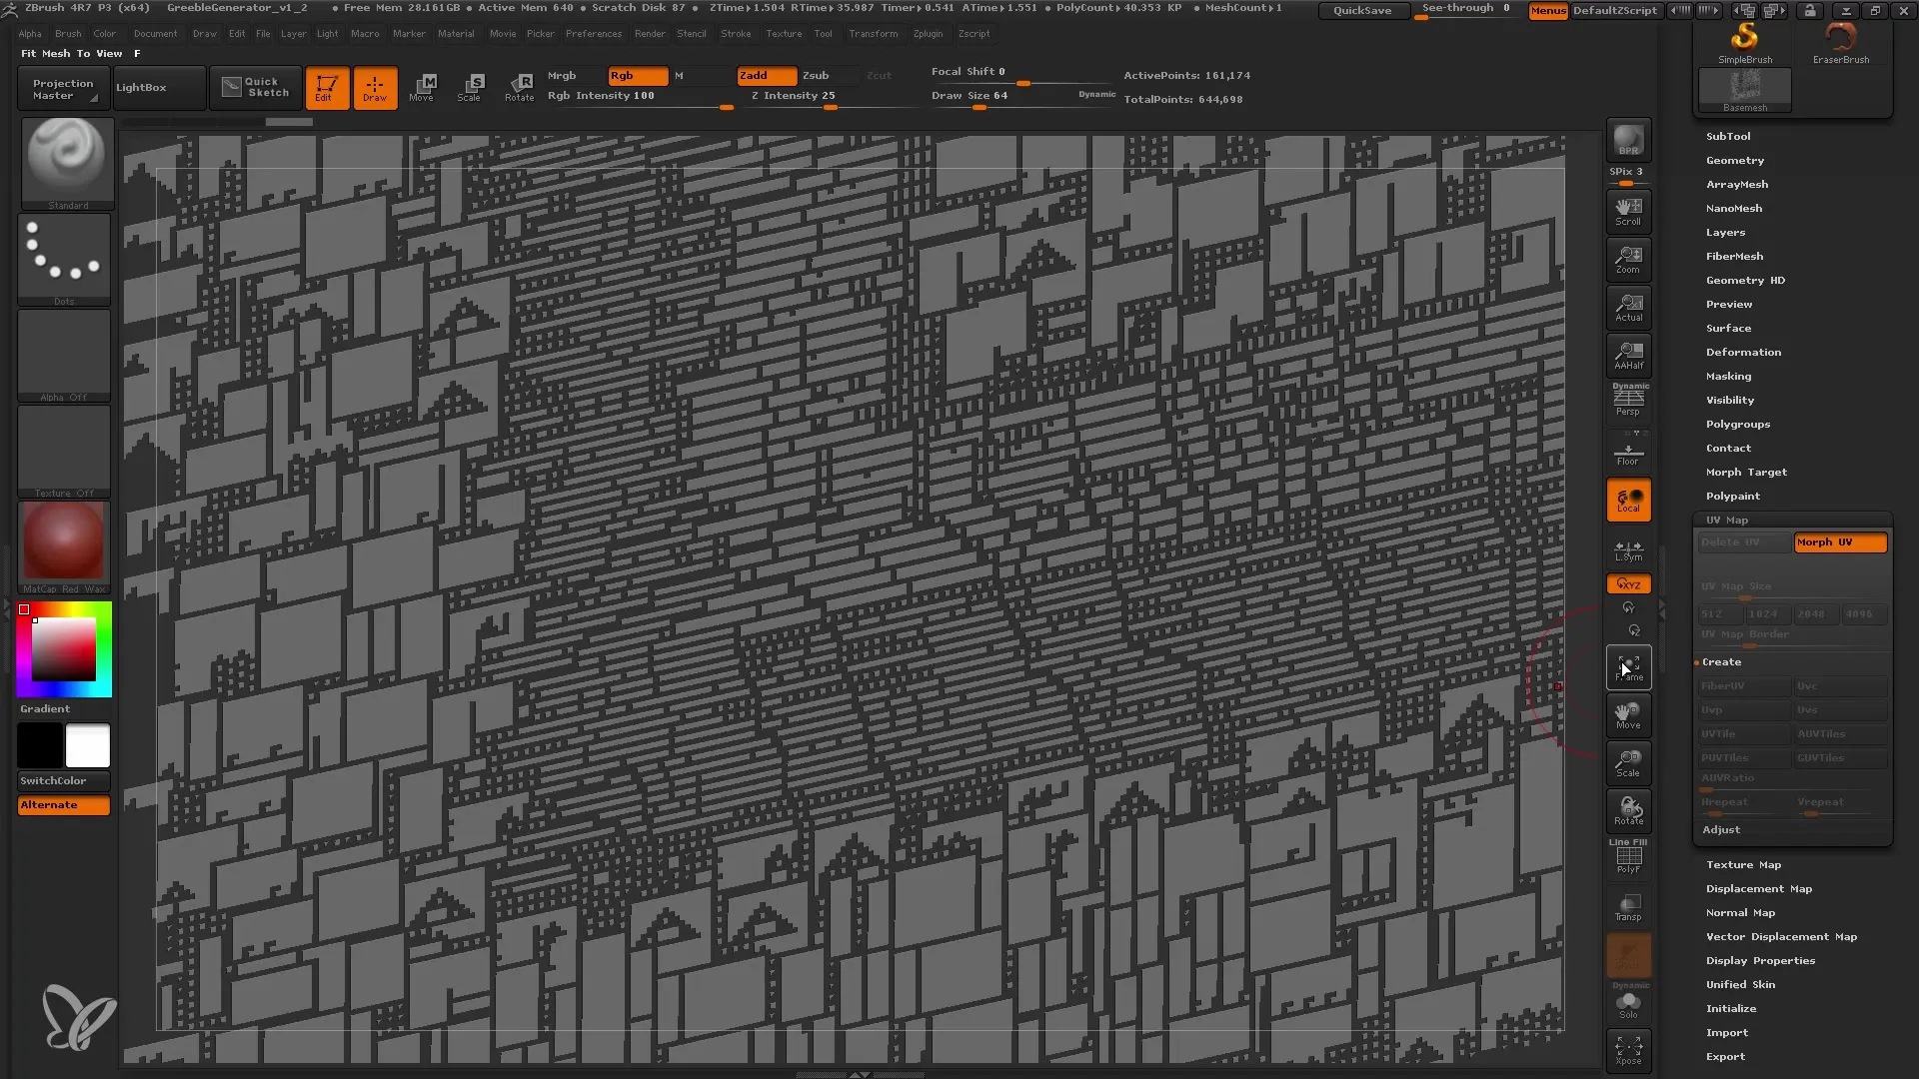Open the Texture menu
The image size is (1919, 1079).
[784, 34]
